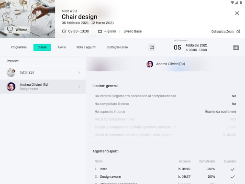Switch to the Dettaglio corso tab
This screenshot has height=184, width=245.
click(117, 47)
